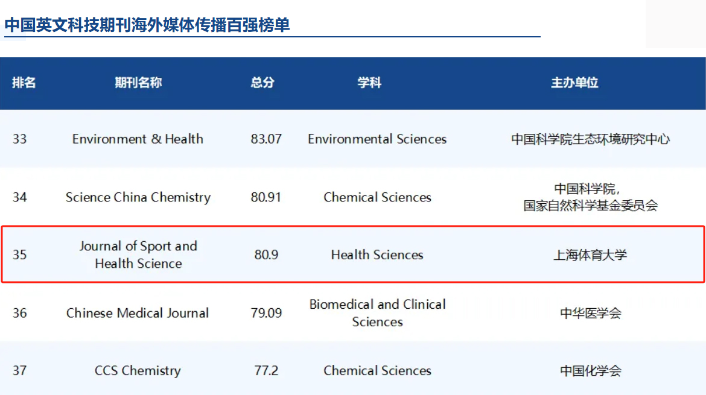
Task: Click the 中华医学会 organizer cell
Action: point(590,313)
